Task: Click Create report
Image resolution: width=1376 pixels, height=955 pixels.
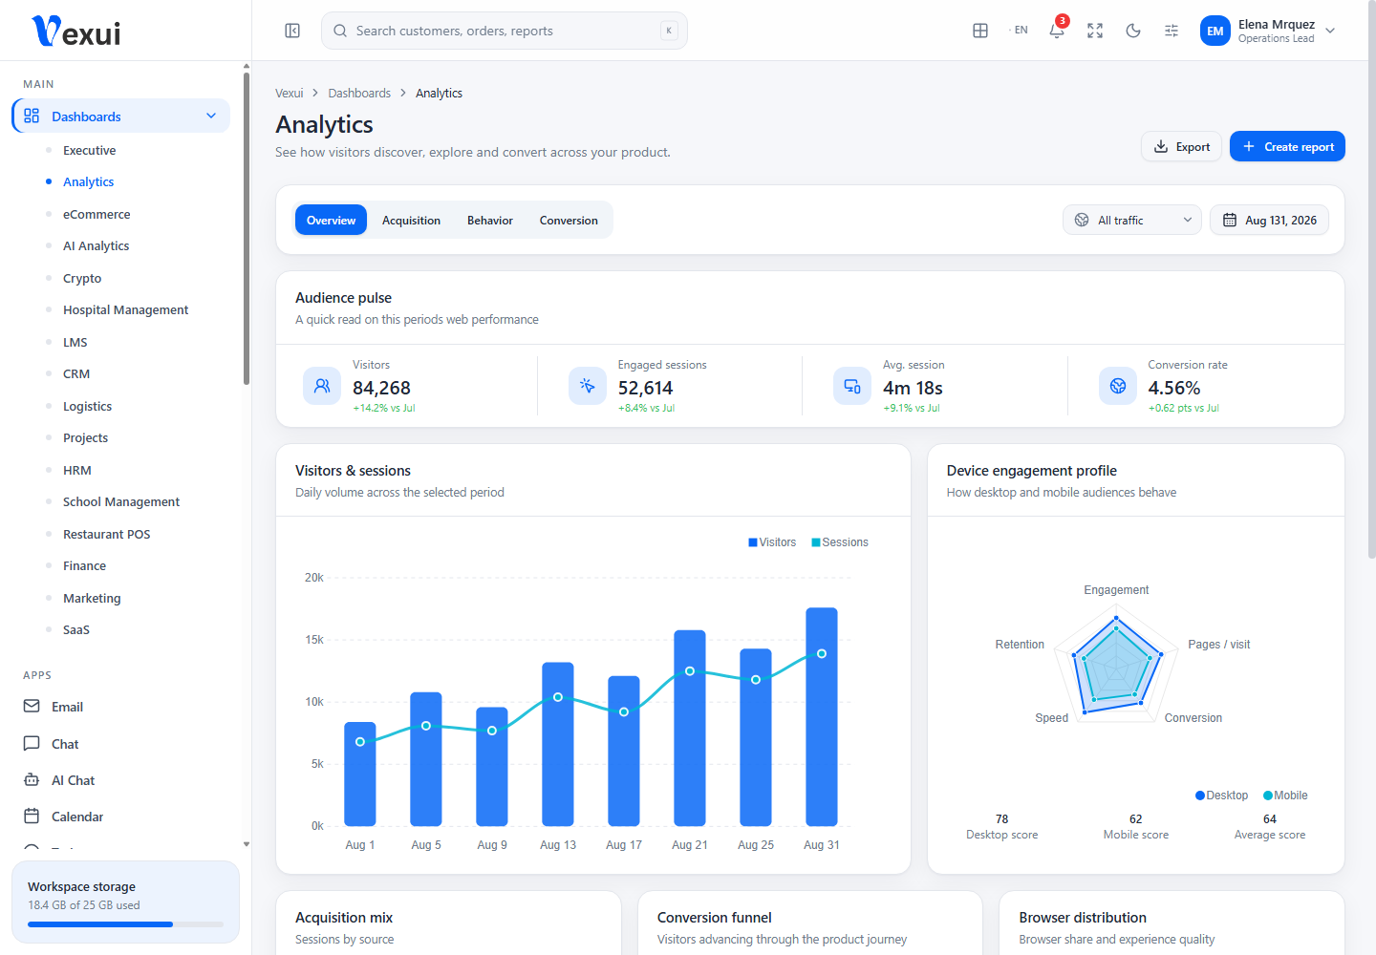Action: [1287, 146]
